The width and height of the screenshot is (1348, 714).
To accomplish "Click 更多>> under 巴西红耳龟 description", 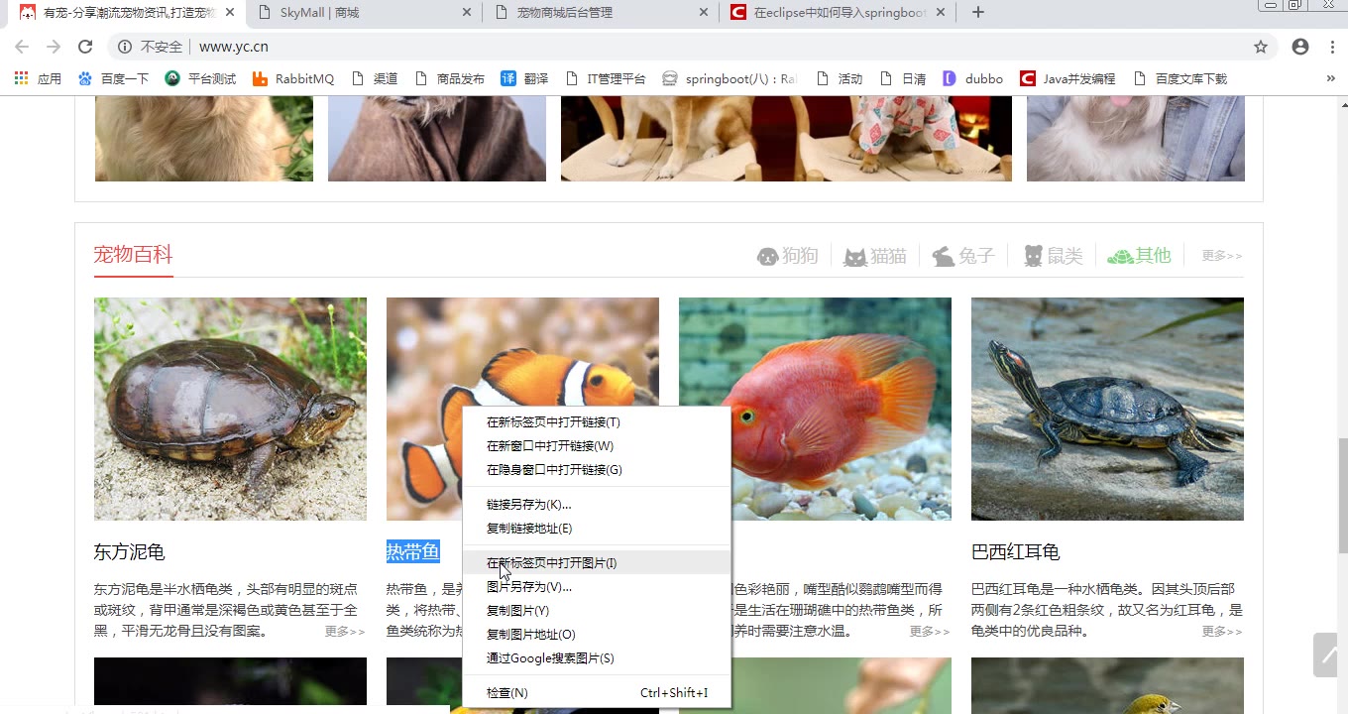I will (x=1222, y=632).
